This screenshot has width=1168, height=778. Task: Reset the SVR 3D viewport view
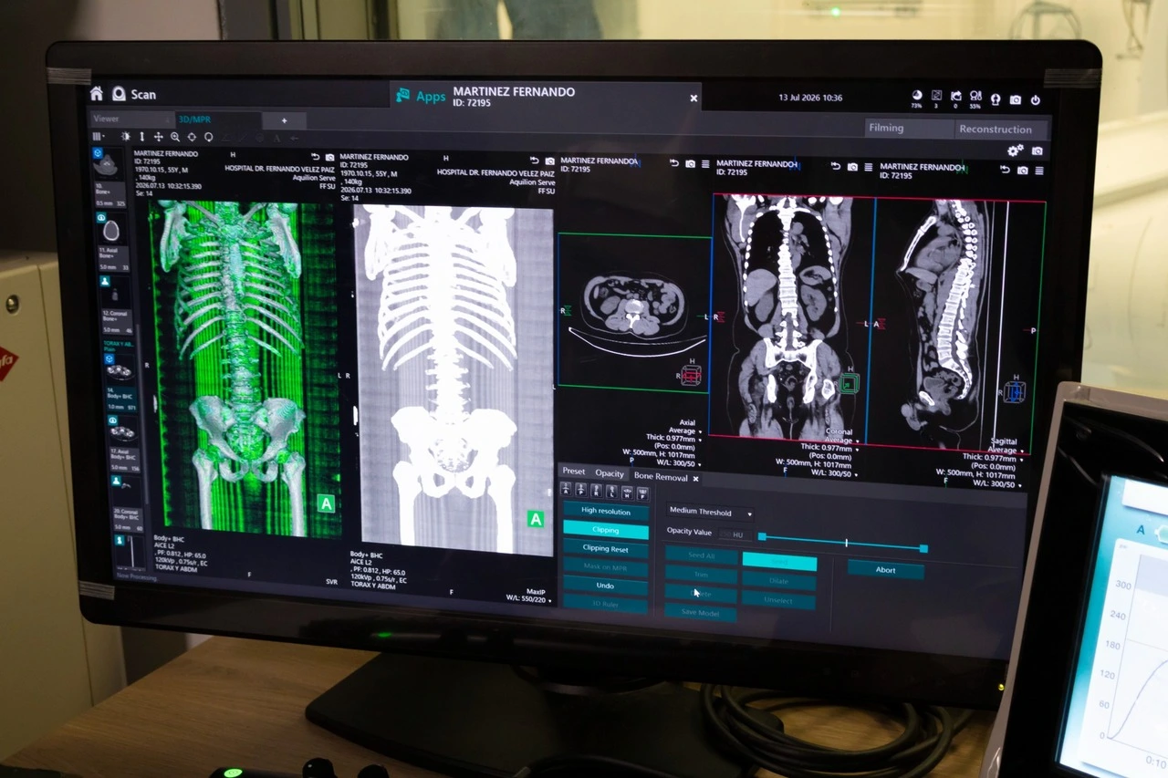point(316,157)
